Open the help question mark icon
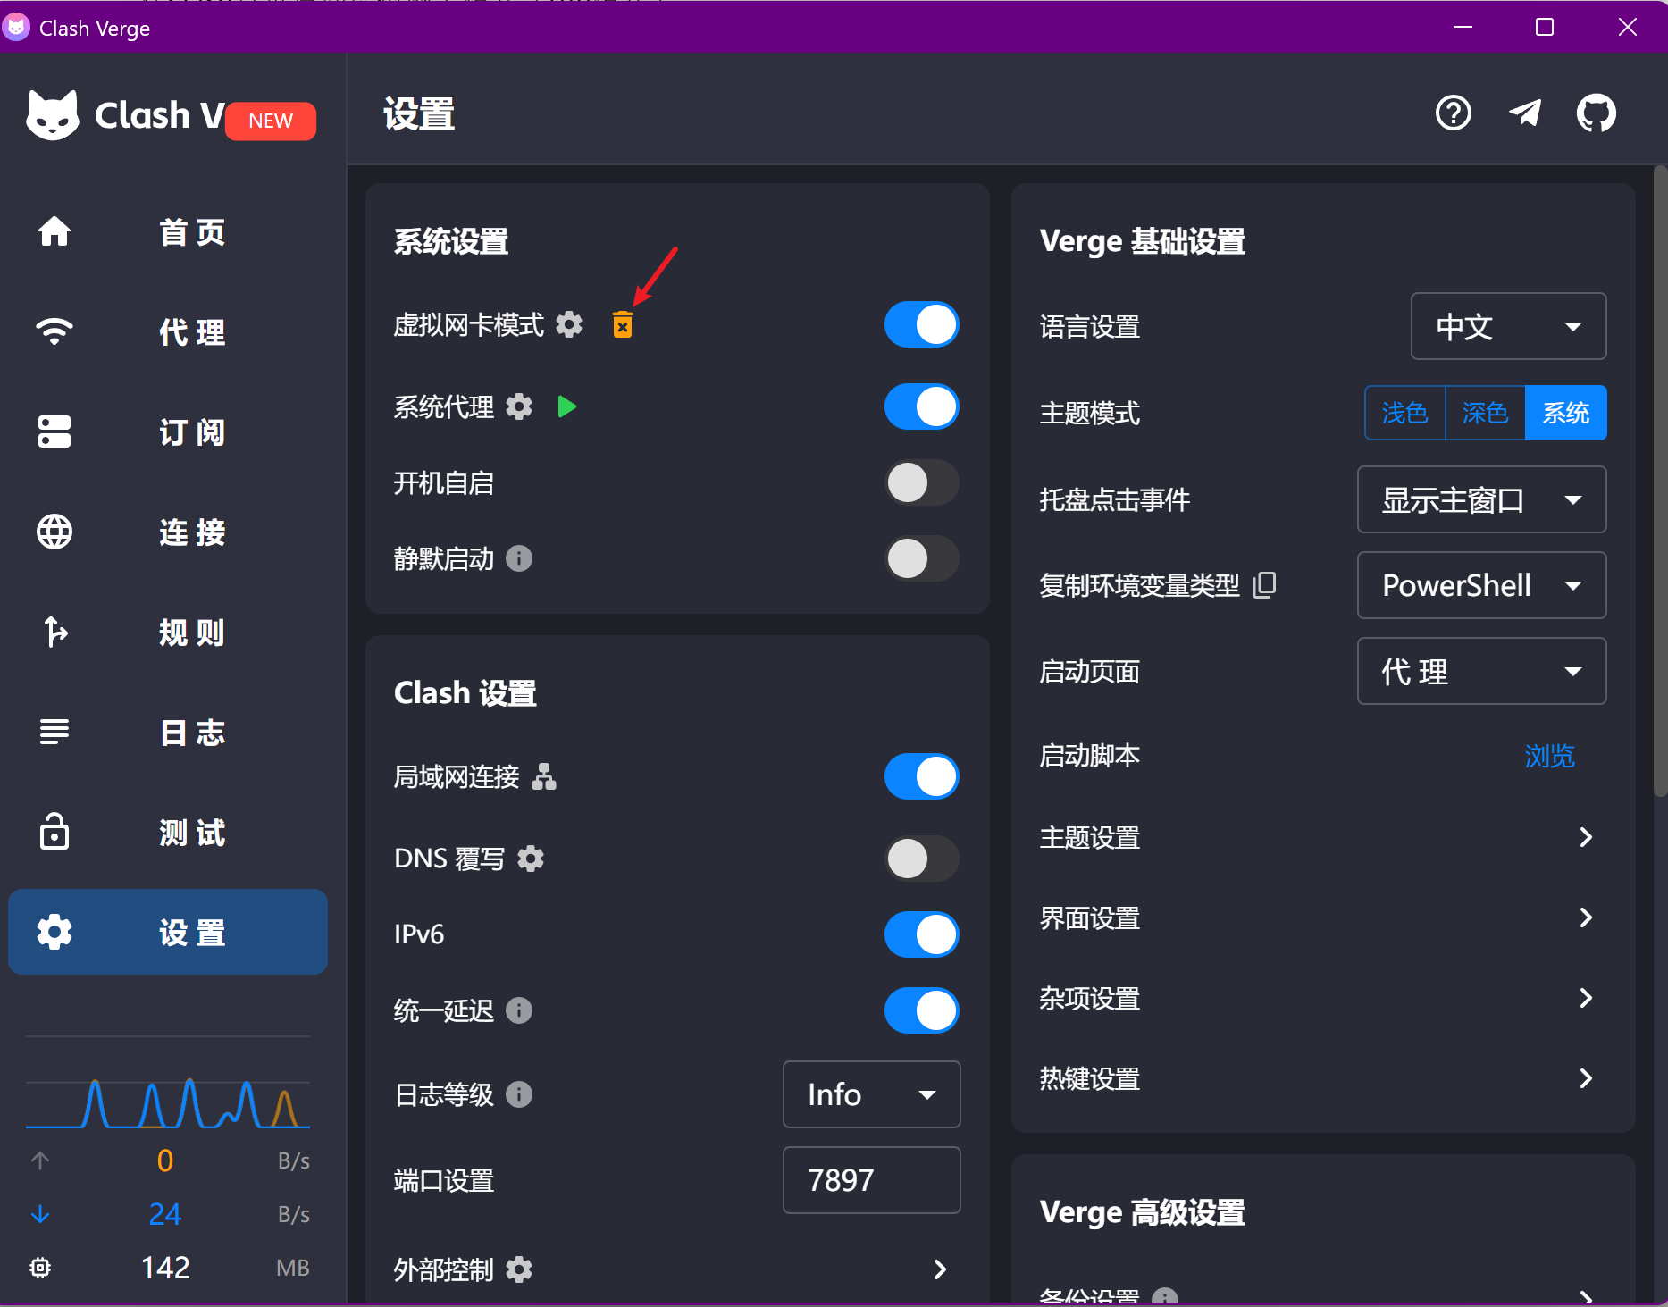 point(1454,113)
